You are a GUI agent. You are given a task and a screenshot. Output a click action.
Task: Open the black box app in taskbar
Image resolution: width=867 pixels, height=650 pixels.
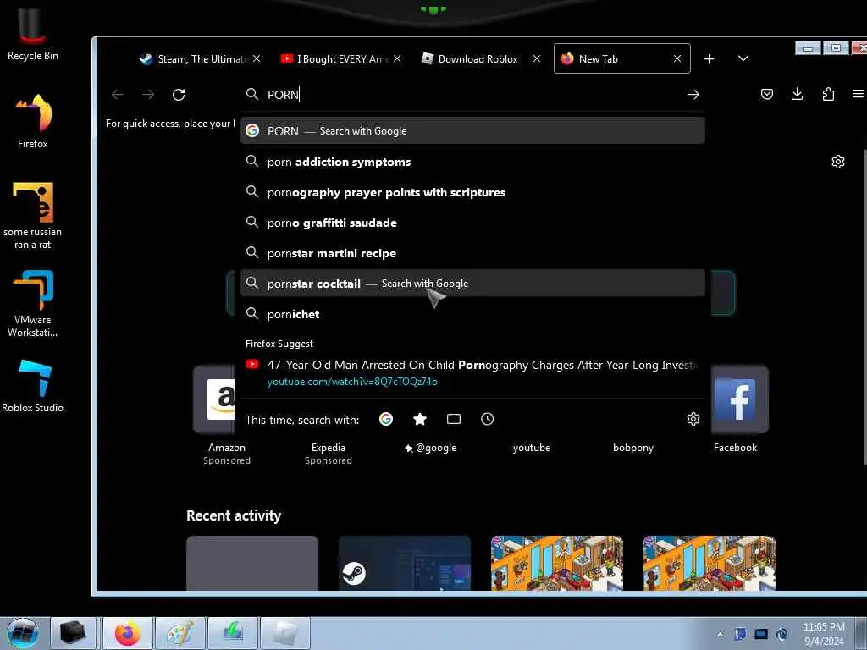pos(73,633)
